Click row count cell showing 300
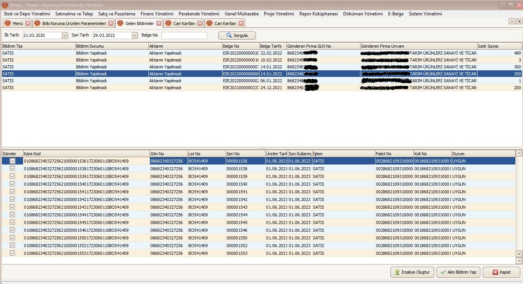The width and height of the screenshot is (523, 284). (x=500, y=67)
